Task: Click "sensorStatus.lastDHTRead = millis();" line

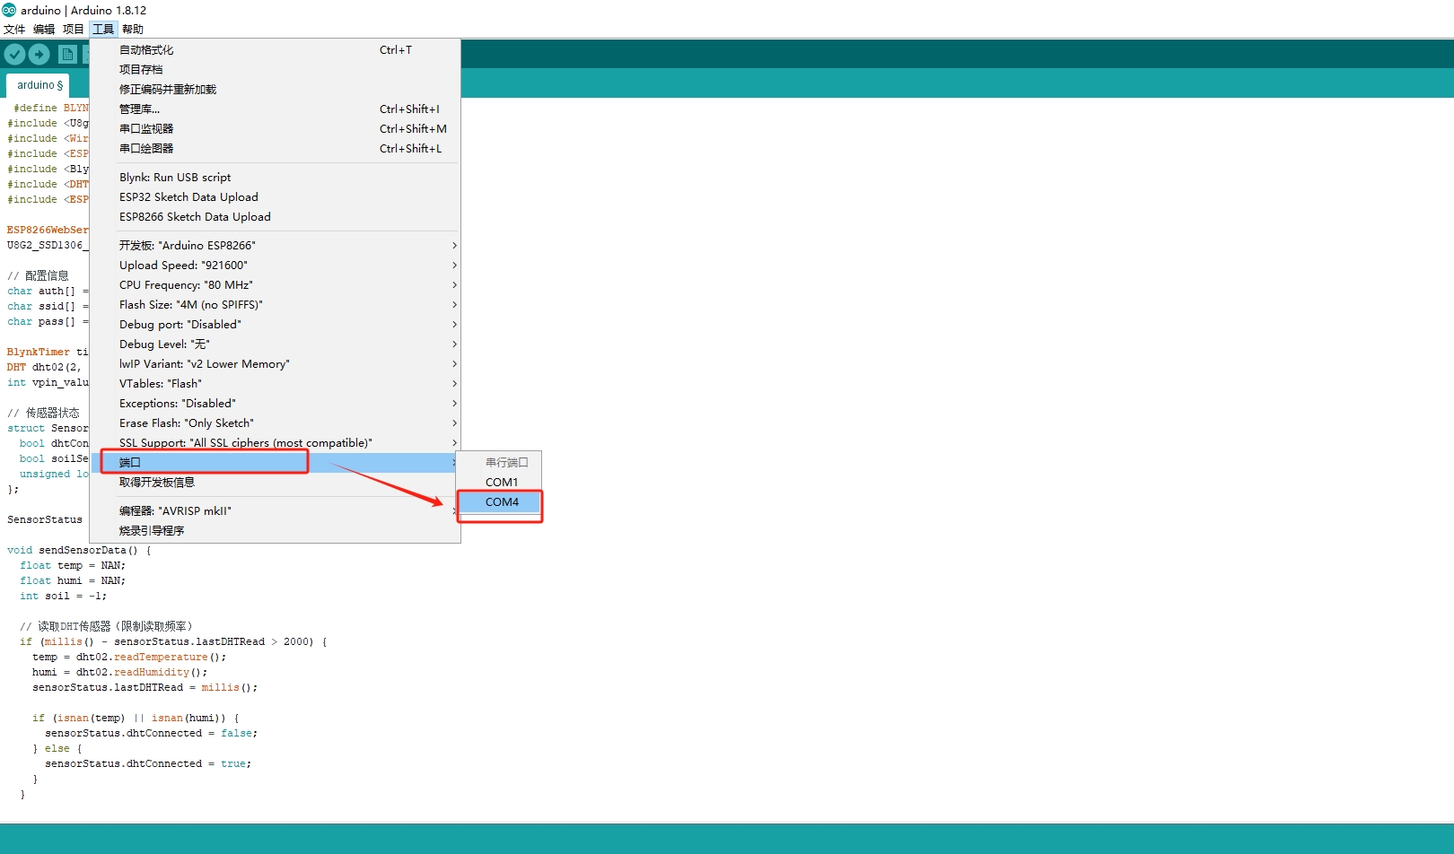Action: (145, 688)
